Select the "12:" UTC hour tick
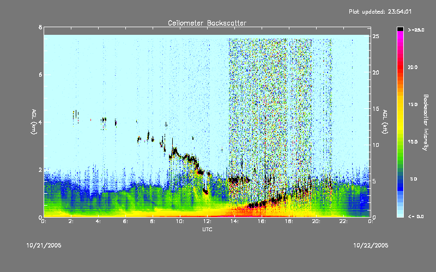Viewport: 436px width, 272px height. (207, 221)
